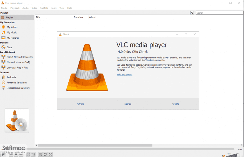Set volume on the volume slider

(233, 155)
